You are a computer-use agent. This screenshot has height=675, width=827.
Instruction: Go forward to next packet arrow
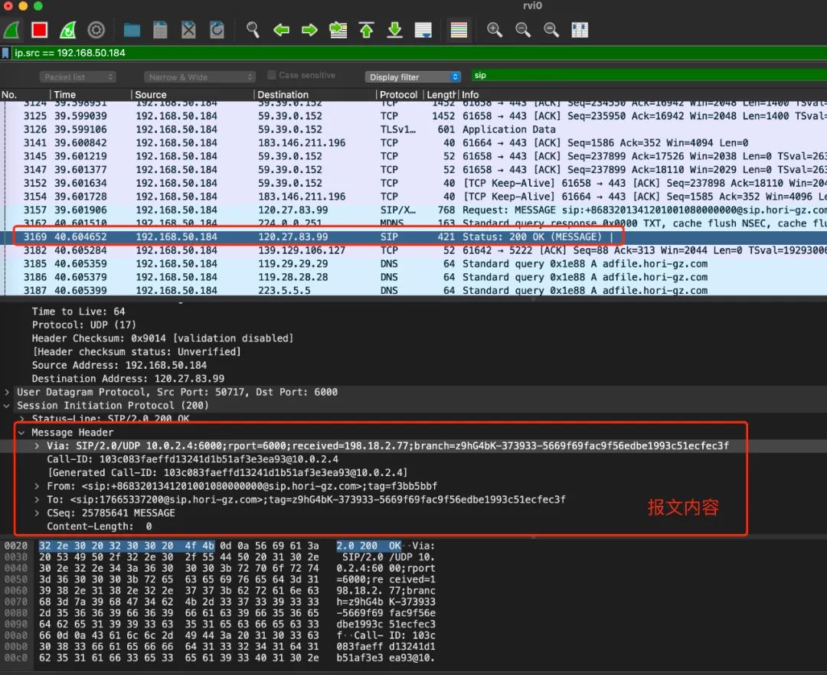[x=309, y=30]
